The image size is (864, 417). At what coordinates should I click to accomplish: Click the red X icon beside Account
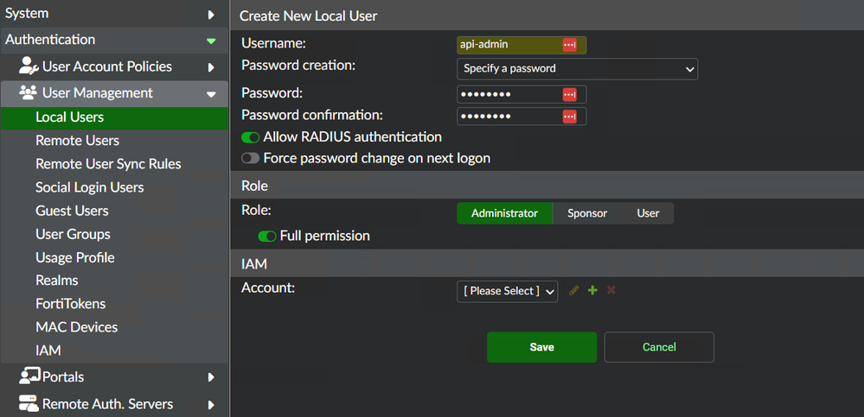611,291
